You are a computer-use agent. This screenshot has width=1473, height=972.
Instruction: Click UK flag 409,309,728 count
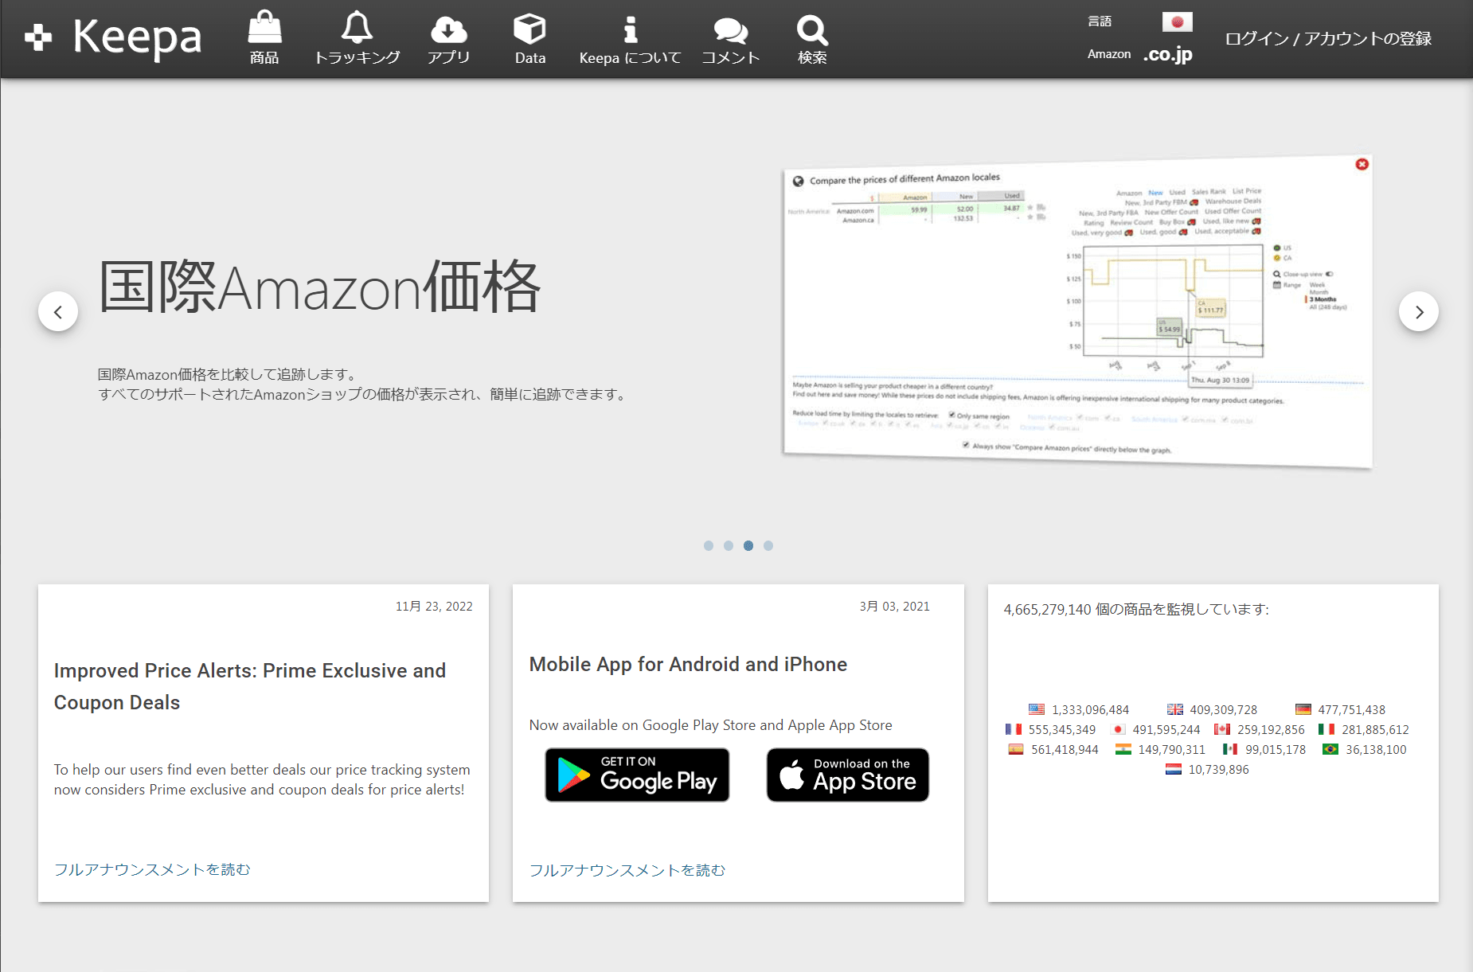pyautogui.click(x=1212, y=709)
